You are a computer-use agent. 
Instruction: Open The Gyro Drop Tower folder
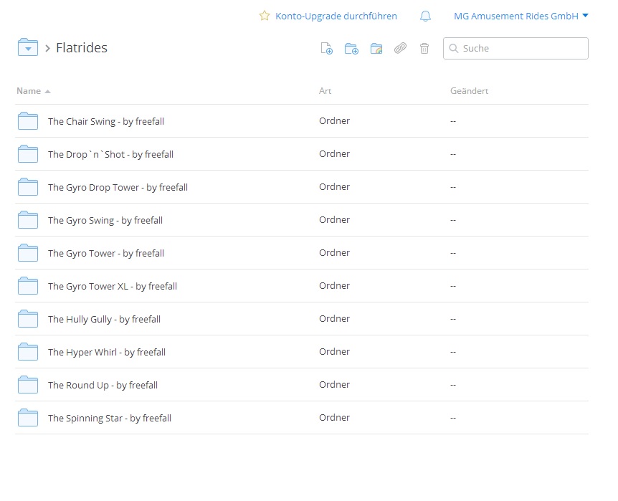pyautogui.click(x=118, y=187)
